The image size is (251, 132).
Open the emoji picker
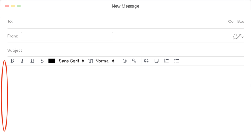tap(124, 61)
